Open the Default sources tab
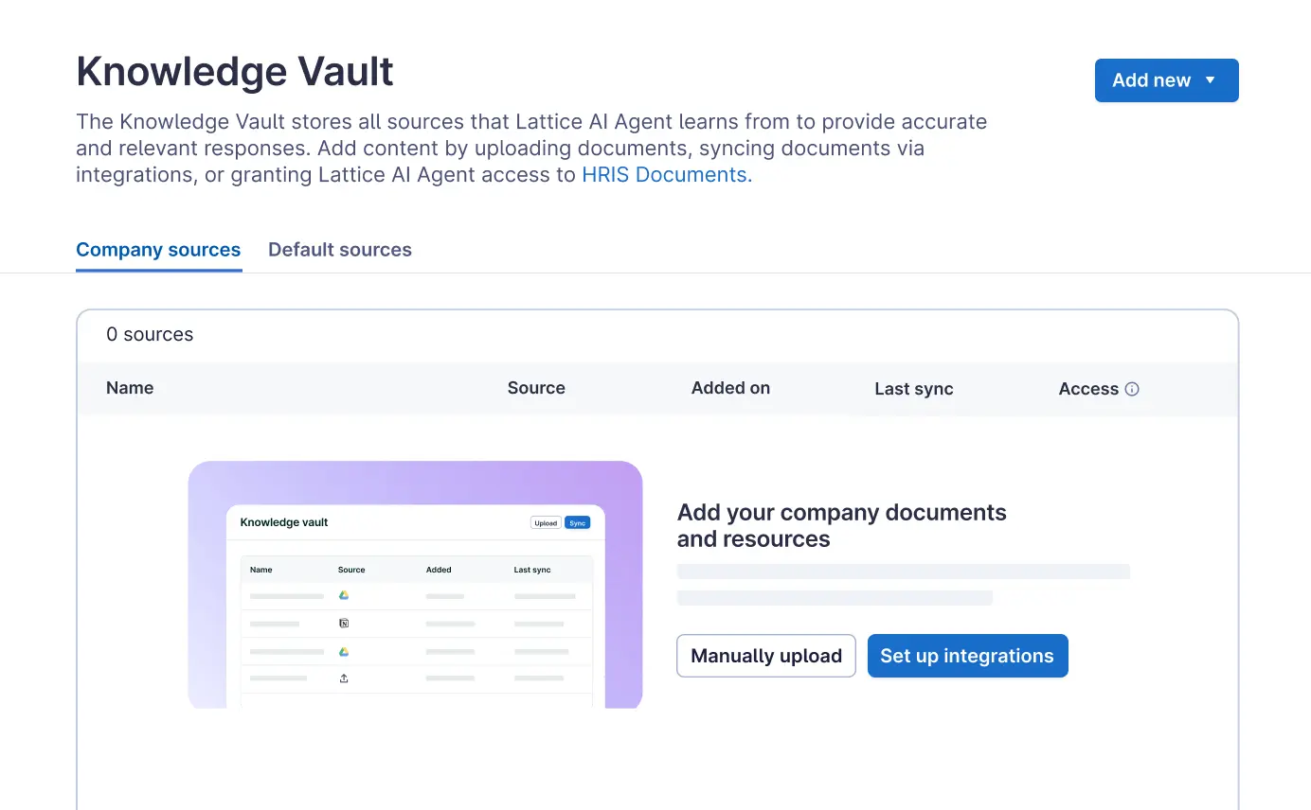This screenshot has width=1311, height=810. pos(340,250)
